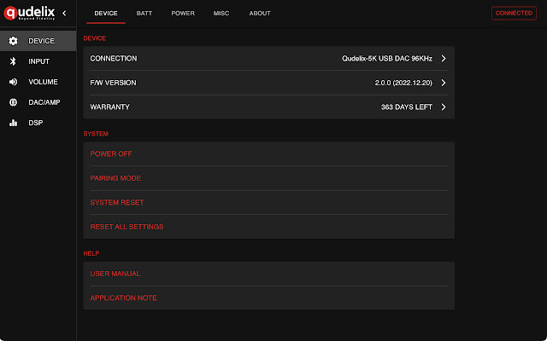The height and width of the screenshot is (341, 547).
Task: Click the '363 DAYS LEFT' value
Action: point(407,107)
